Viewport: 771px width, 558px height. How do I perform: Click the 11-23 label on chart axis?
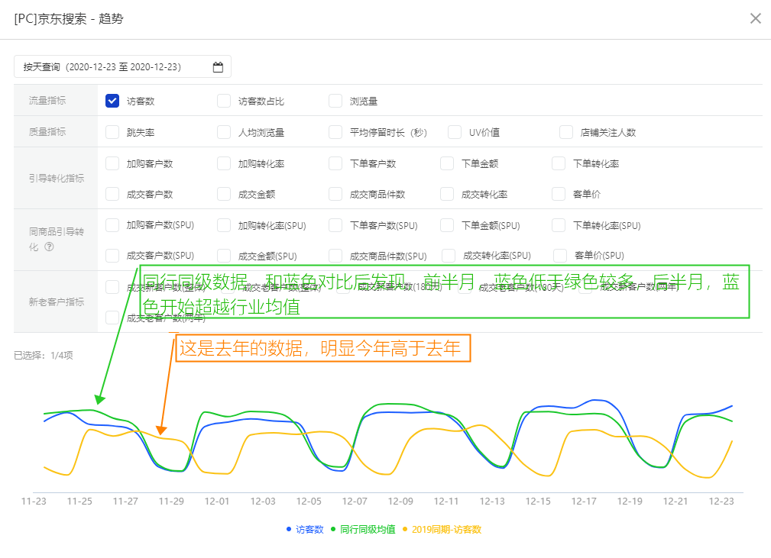pos(34,501)
